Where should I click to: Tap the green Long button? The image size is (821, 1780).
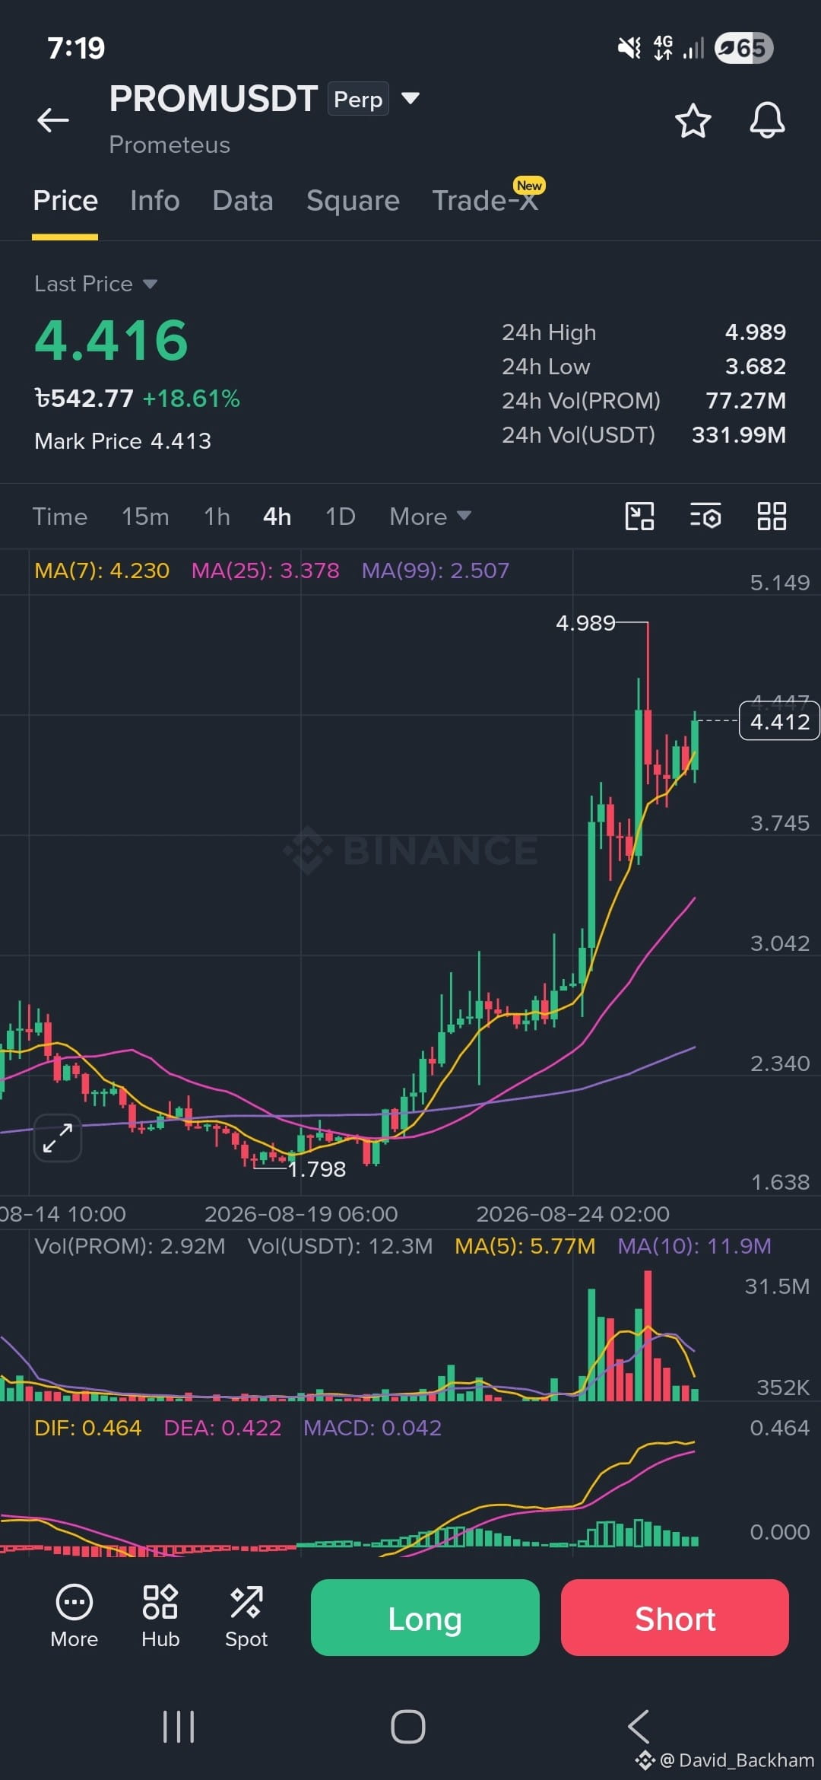tap(425, 1617)
